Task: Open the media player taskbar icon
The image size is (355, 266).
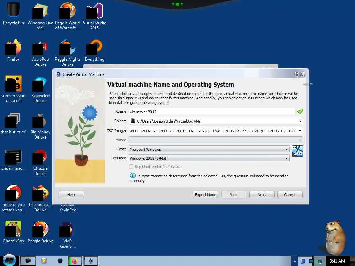Action: pos(44,261)
